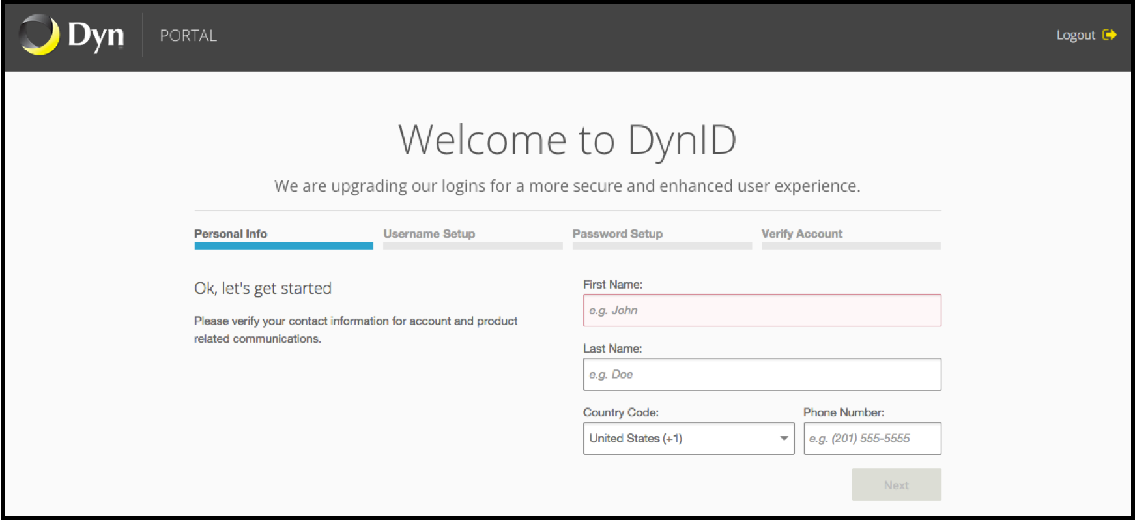Screen dimensions: 1135x520
Task: Click the Next button
Action: [896, 485]
